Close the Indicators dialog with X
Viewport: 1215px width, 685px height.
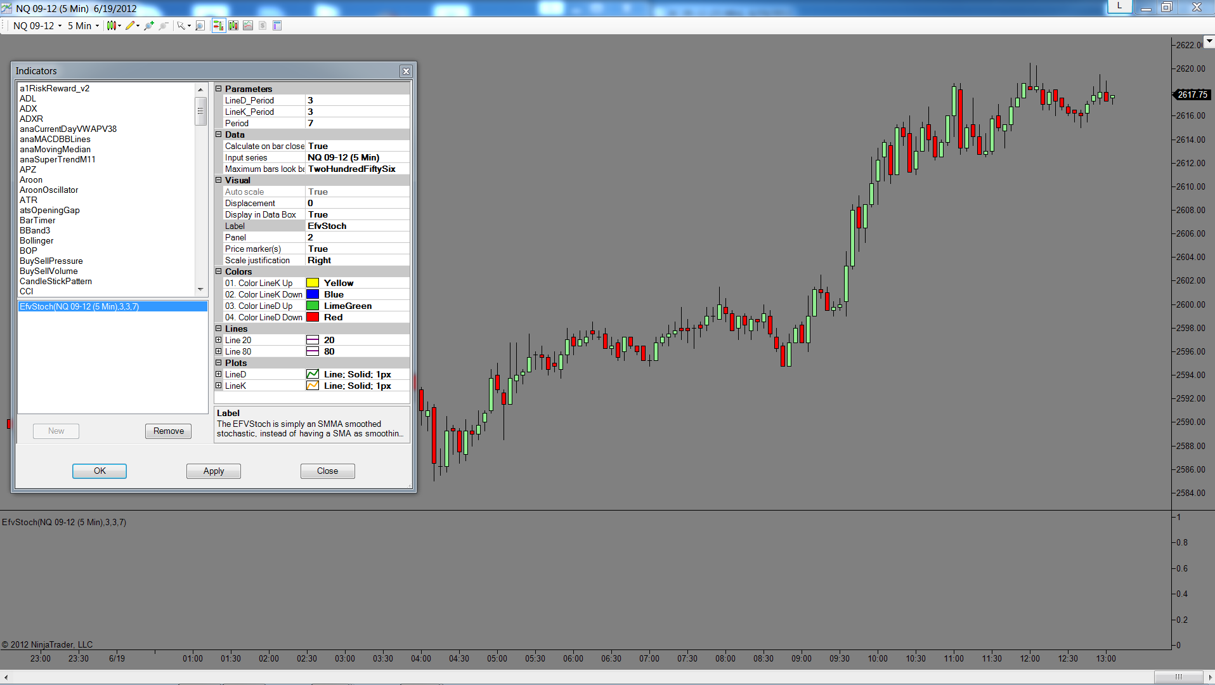406,71
